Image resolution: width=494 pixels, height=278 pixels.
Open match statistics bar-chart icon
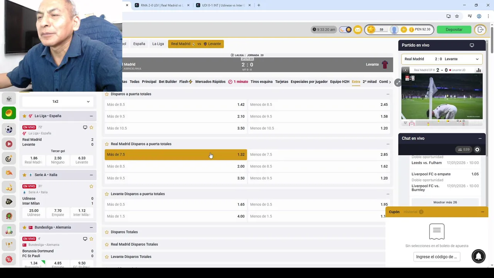click(479, 70)
